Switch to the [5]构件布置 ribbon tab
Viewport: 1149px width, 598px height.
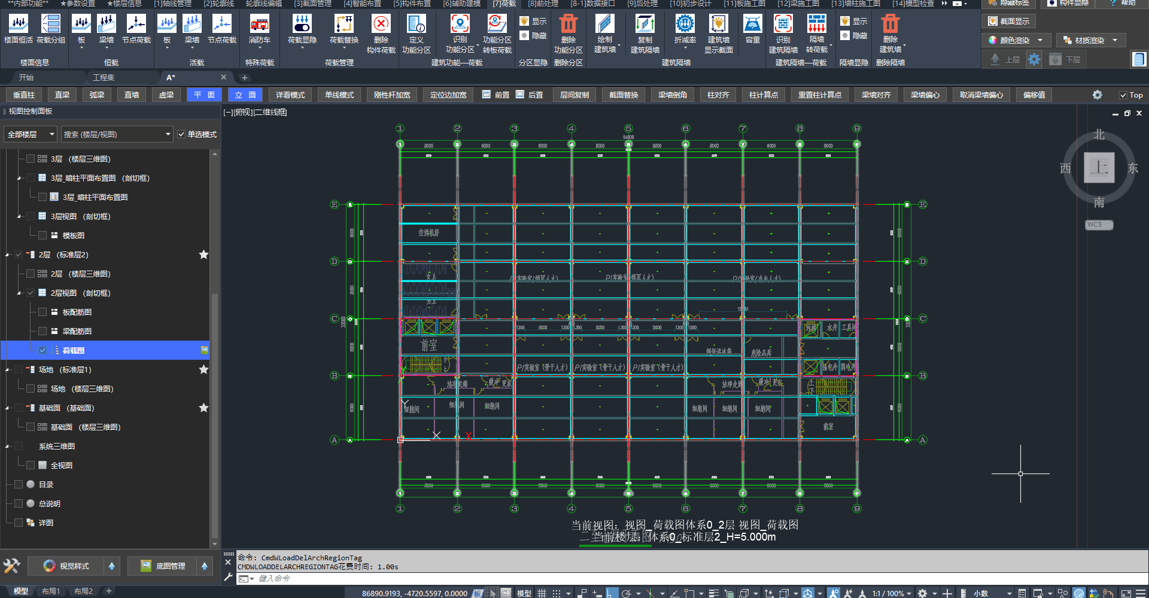coord(412,4)
